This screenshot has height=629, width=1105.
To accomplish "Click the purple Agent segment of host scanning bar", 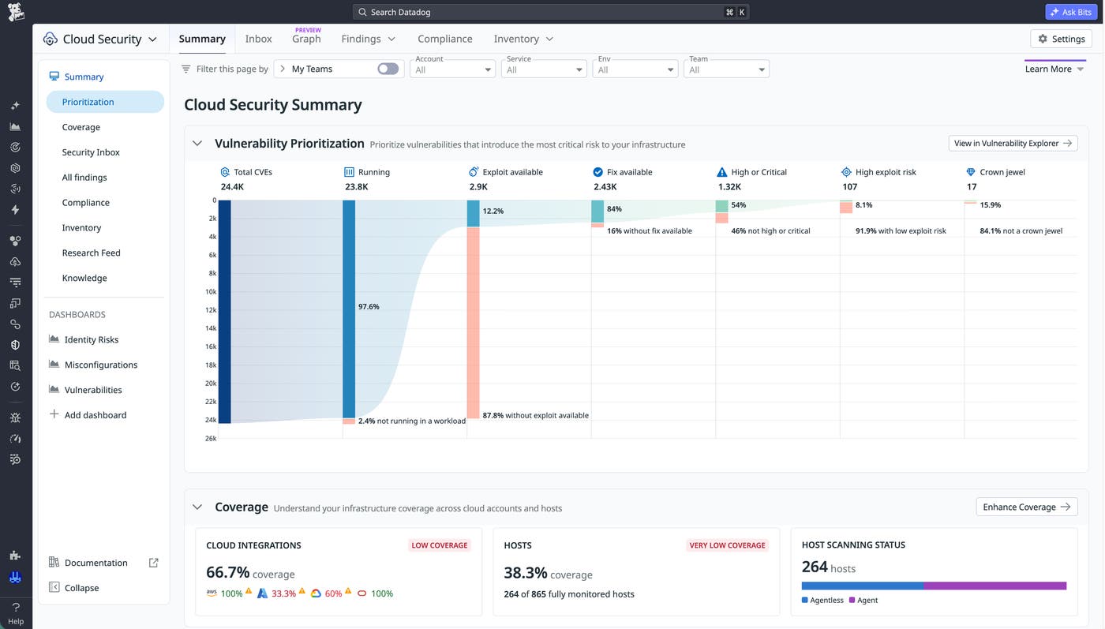I will [995, 586].
